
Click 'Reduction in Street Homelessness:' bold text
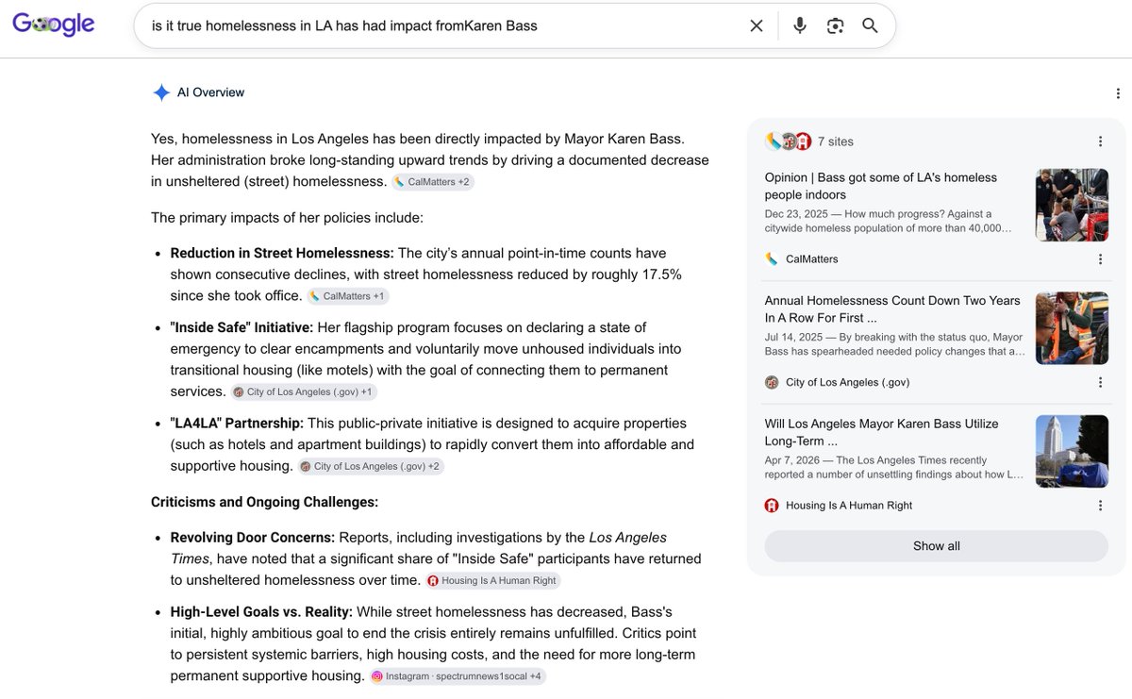pyautogui.click(x=282, y=253)
